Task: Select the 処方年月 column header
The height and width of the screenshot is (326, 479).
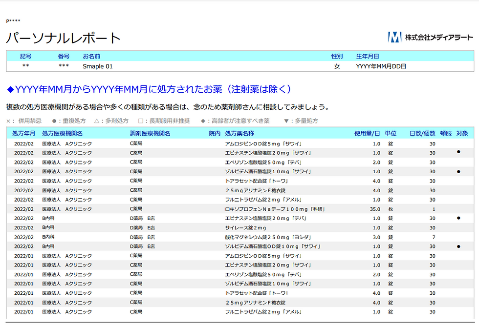Action: tap(23, 133)
